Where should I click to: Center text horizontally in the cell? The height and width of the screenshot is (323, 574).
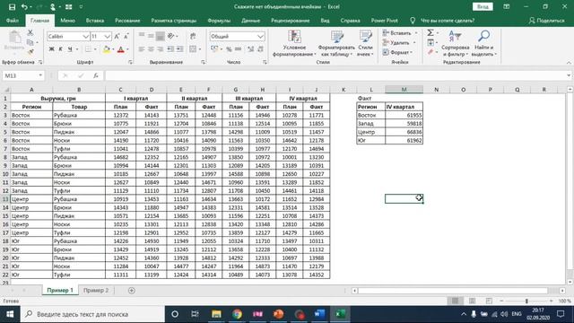pos(151,48)
